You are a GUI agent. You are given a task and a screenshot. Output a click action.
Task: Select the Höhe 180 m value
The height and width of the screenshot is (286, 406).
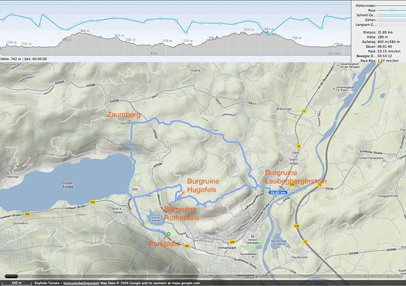pos(383,37)
